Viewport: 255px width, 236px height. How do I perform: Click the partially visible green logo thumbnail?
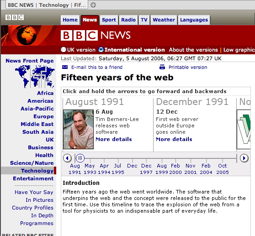(x=244, y=129)
